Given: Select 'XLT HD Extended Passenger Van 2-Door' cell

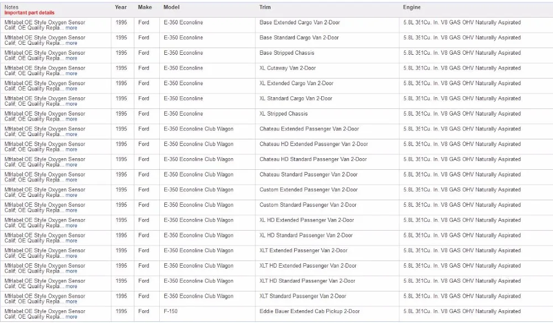Looking at the screenshot, I should (308, 265).
